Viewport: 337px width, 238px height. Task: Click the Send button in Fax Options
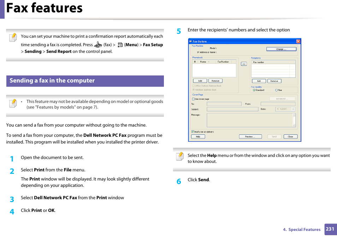274,137
